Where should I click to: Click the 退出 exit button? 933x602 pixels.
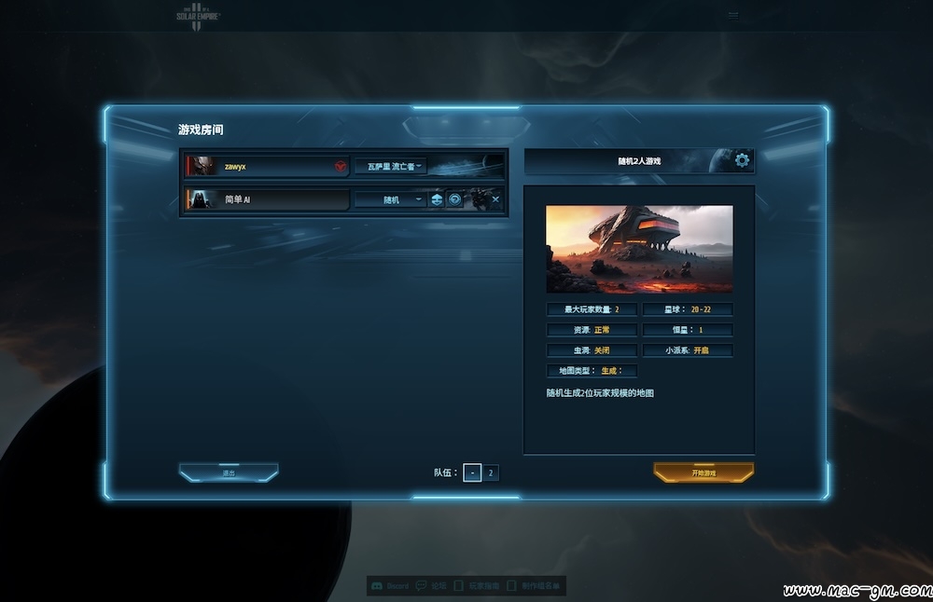(229, 473)
